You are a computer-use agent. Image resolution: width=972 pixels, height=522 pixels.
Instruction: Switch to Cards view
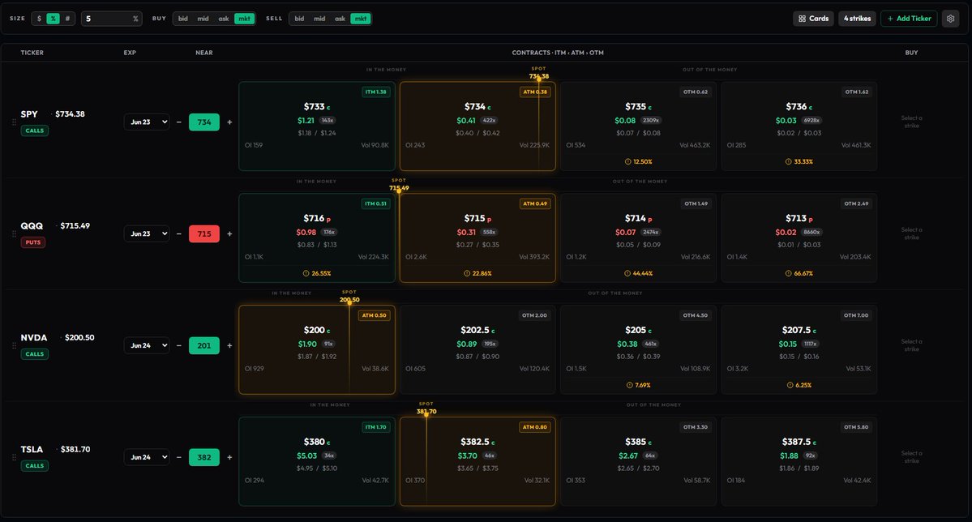tap(813, 19)
